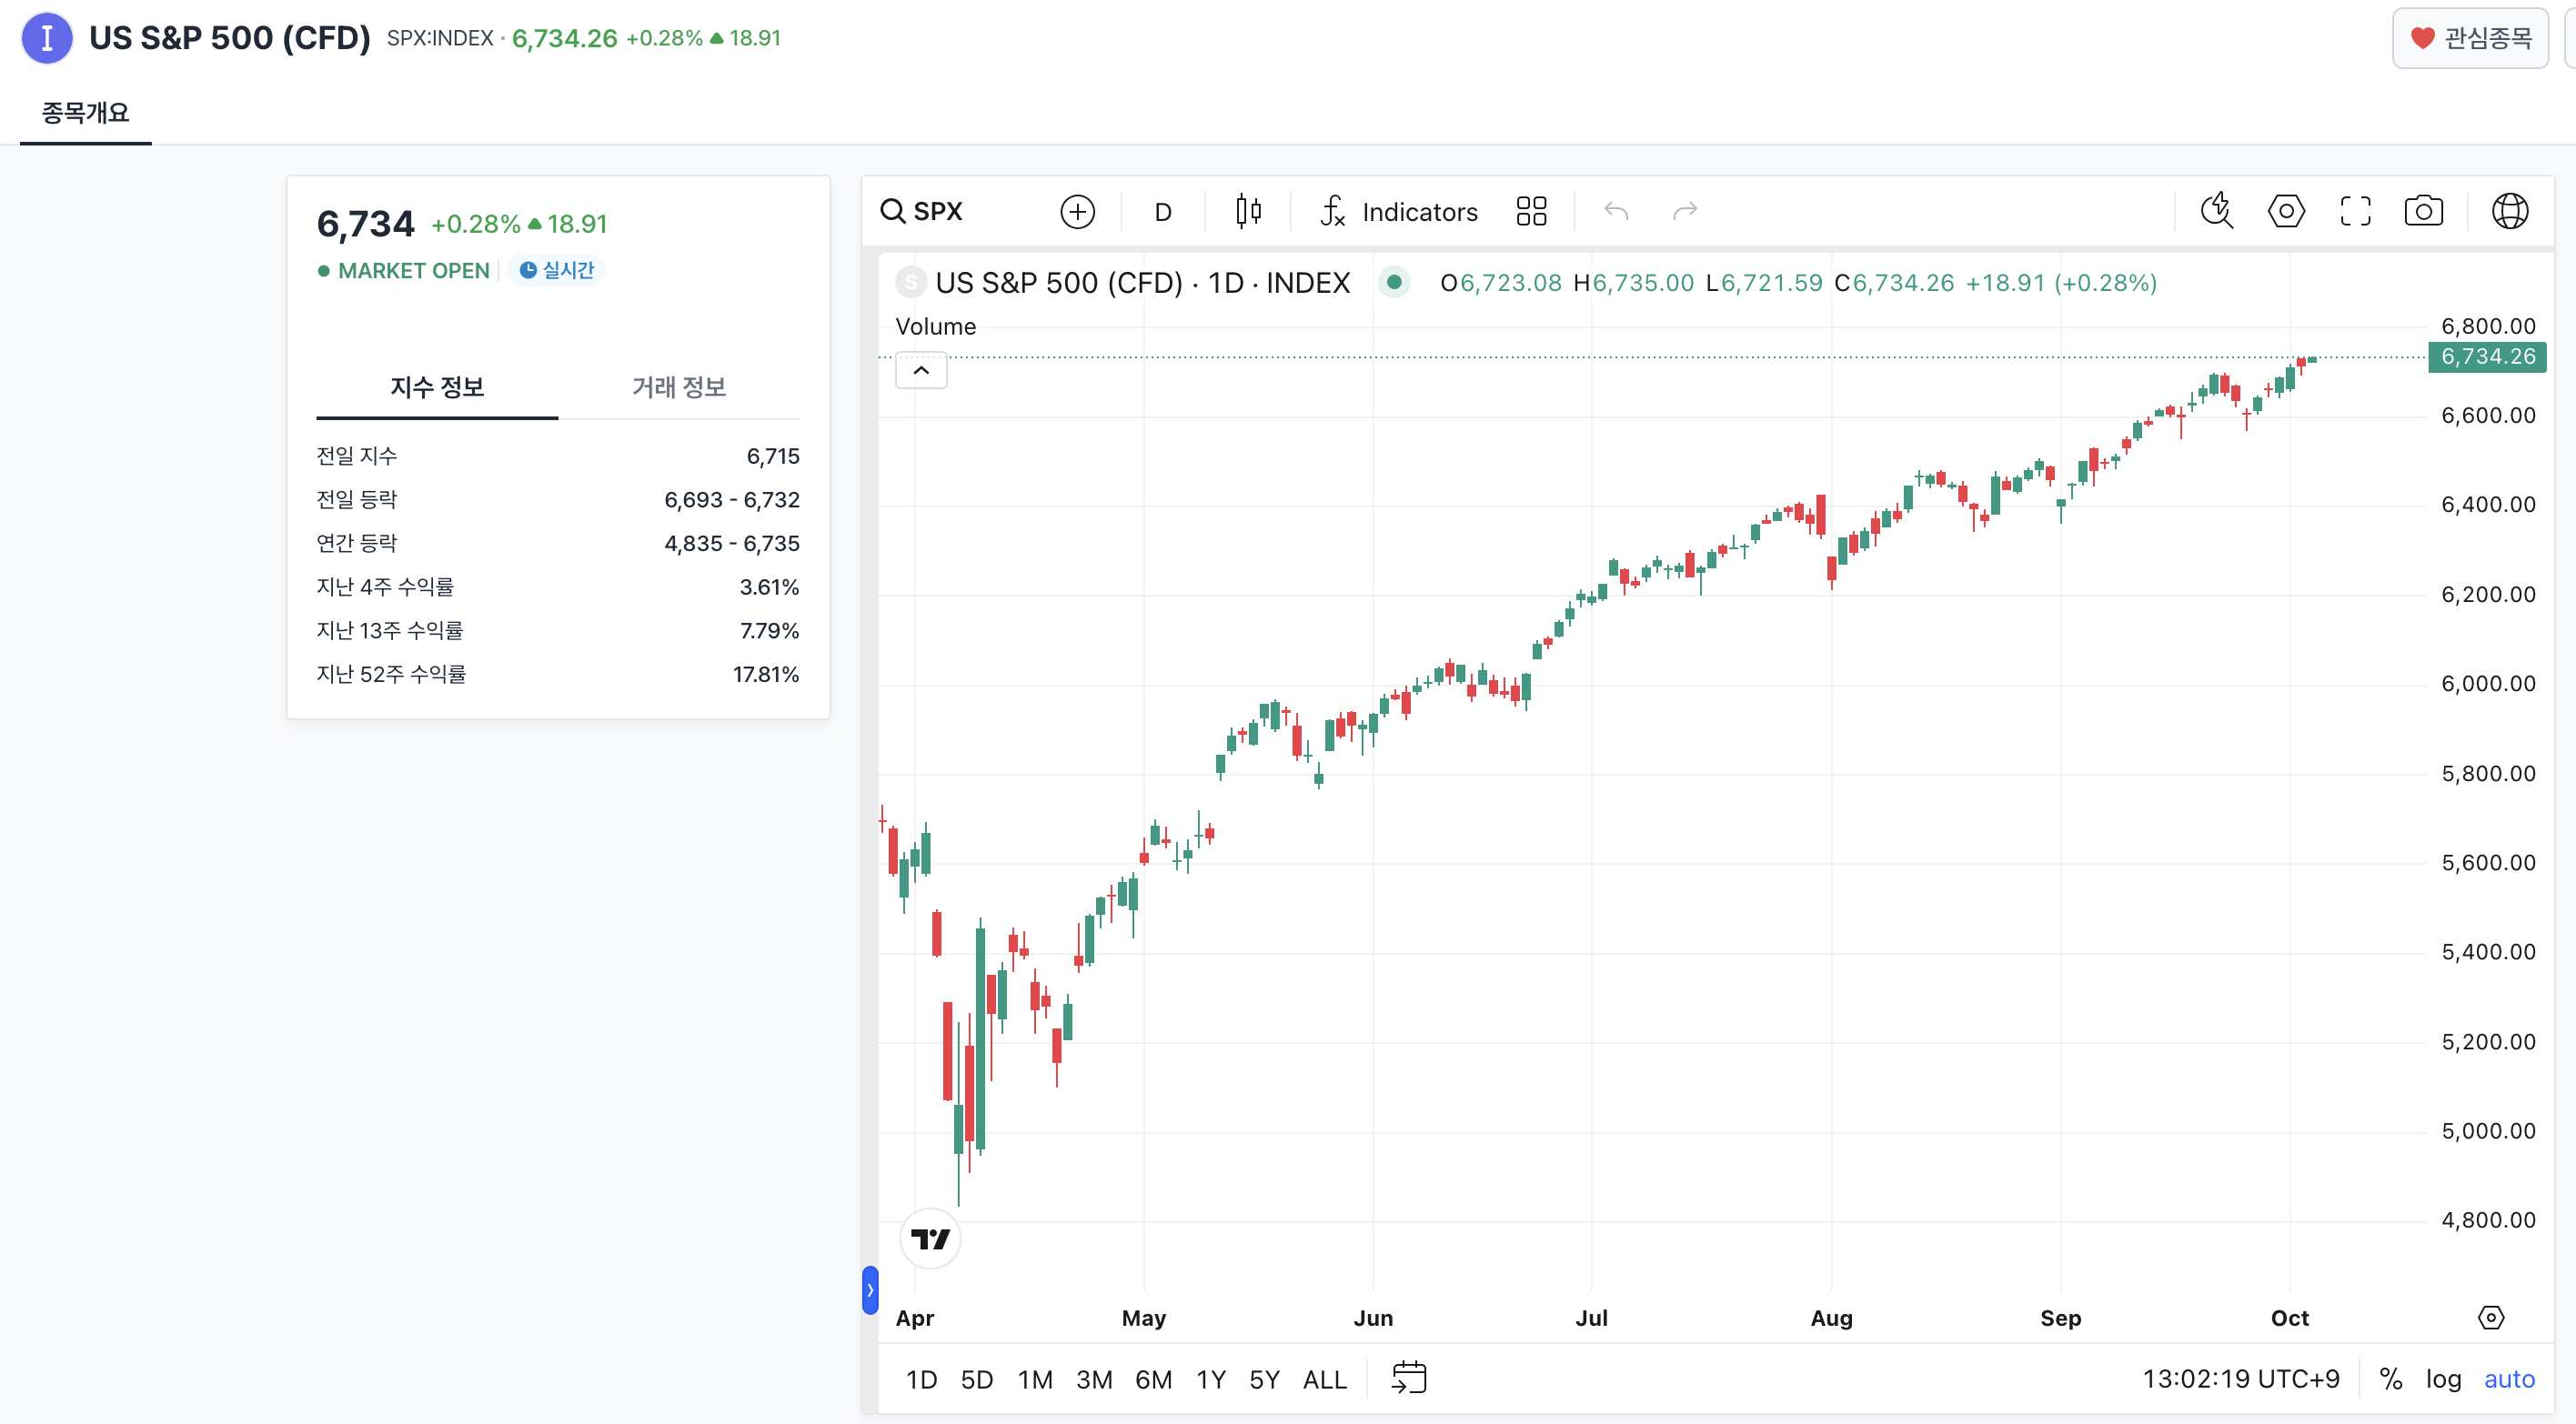Set chart range to 5D
2576x1424 pixels.
coord(976,1379)
